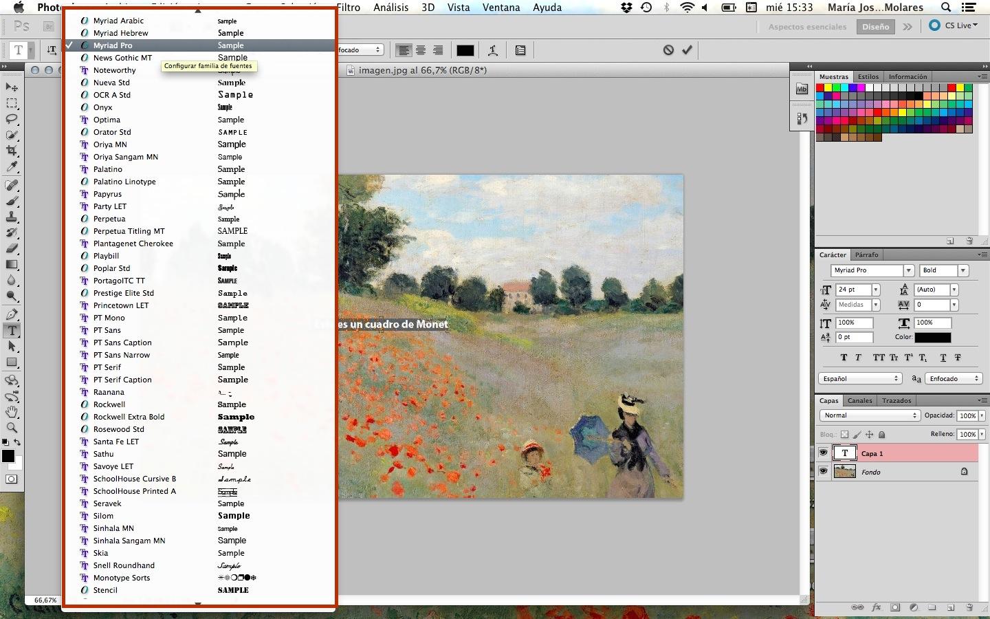This screenshot has width=990, height=619.
Task: Choose Rockwell Extra Bold from font list
Action: [129, 417]
